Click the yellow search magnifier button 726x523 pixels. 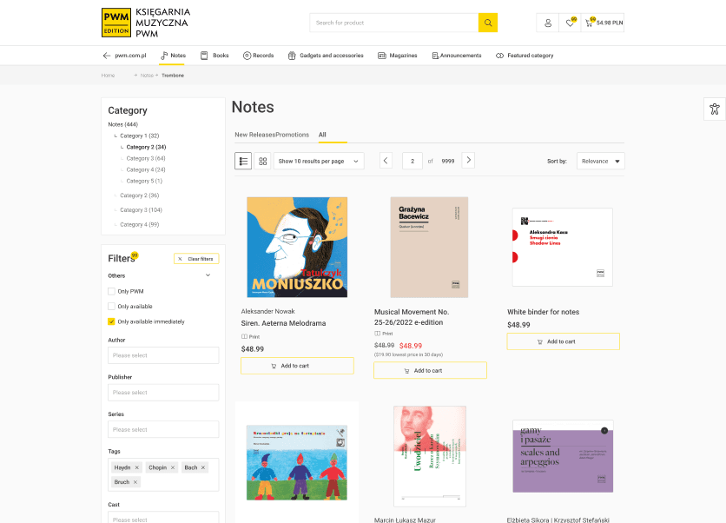pos(487,23)
